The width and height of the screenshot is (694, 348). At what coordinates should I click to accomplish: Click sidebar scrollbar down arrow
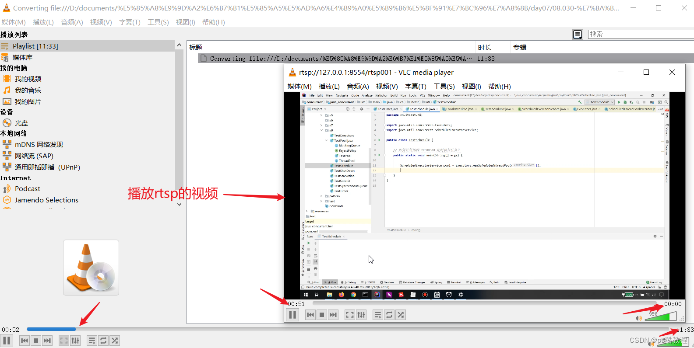click(179, 204)
